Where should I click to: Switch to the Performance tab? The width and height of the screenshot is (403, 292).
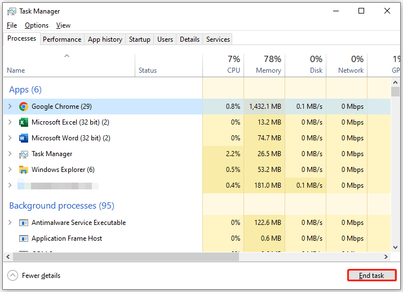[x=62, y=39]
